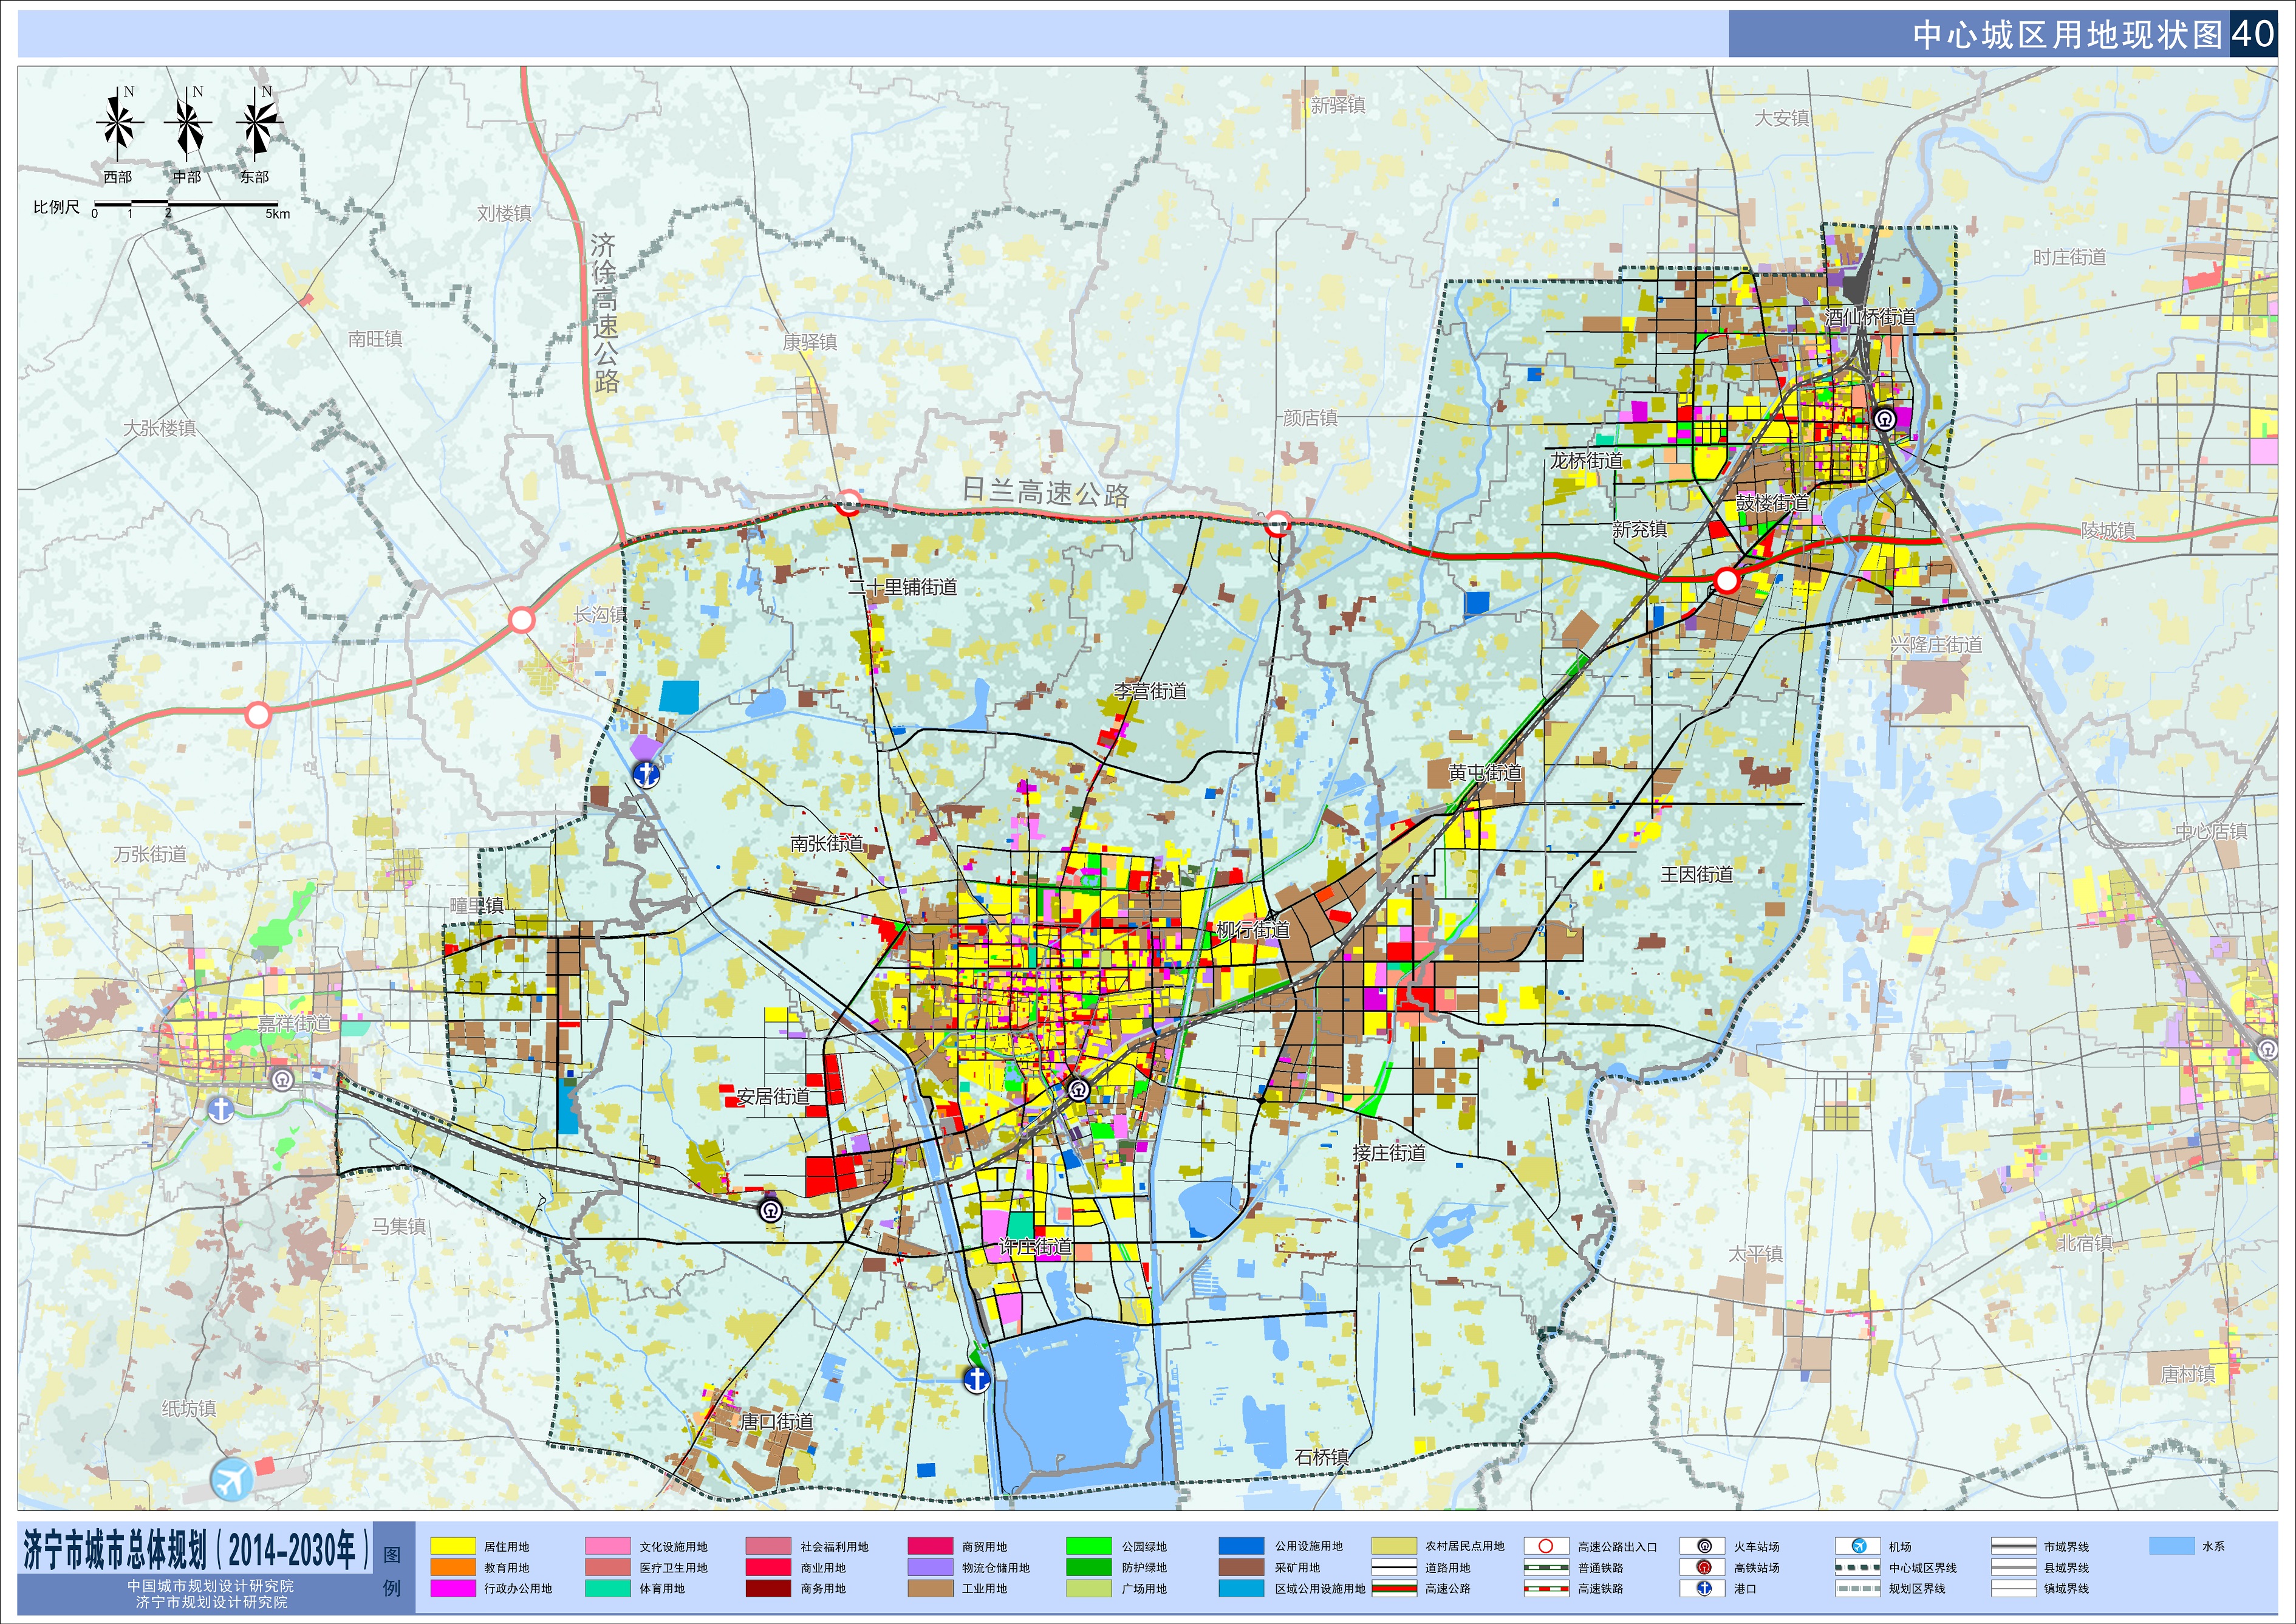
Task: Click the railway station icon in central city
Action: (x=1078, y=1090)
